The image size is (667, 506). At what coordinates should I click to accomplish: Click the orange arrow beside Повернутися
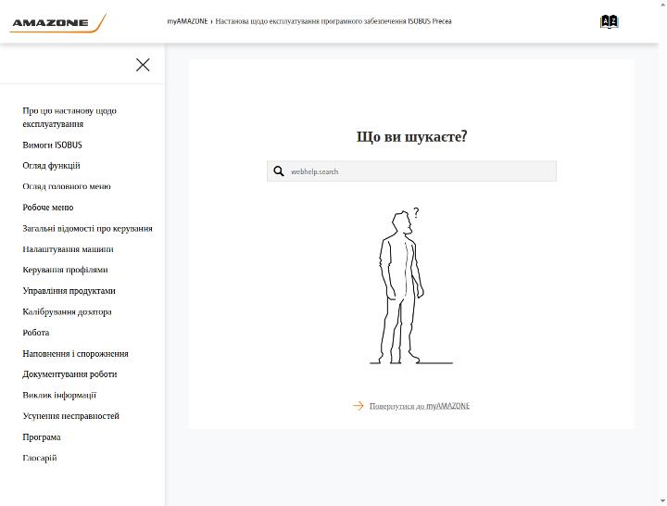click(359, 406)
